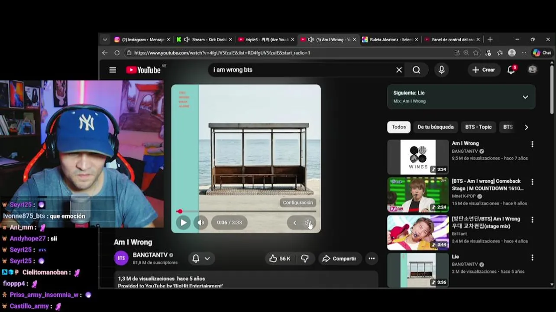Open player settings gear

click(308, 223)
